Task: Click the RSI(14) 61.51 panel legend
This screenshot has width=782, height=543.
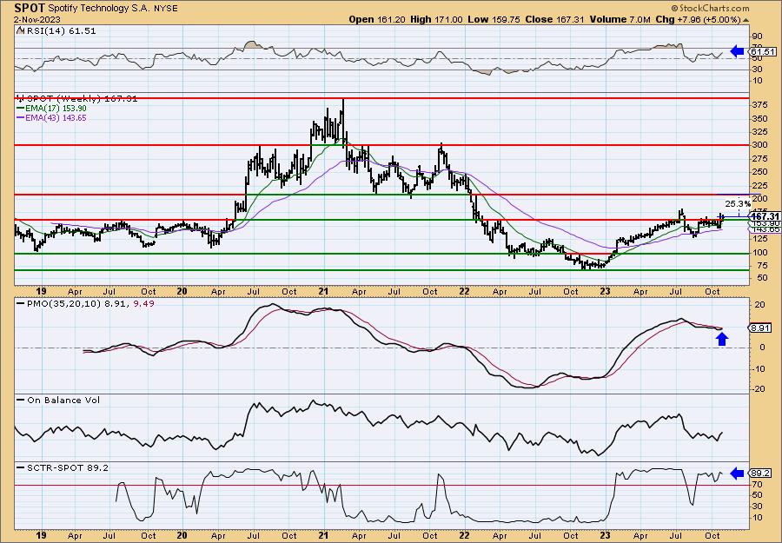Action: (x=56, y=31)
